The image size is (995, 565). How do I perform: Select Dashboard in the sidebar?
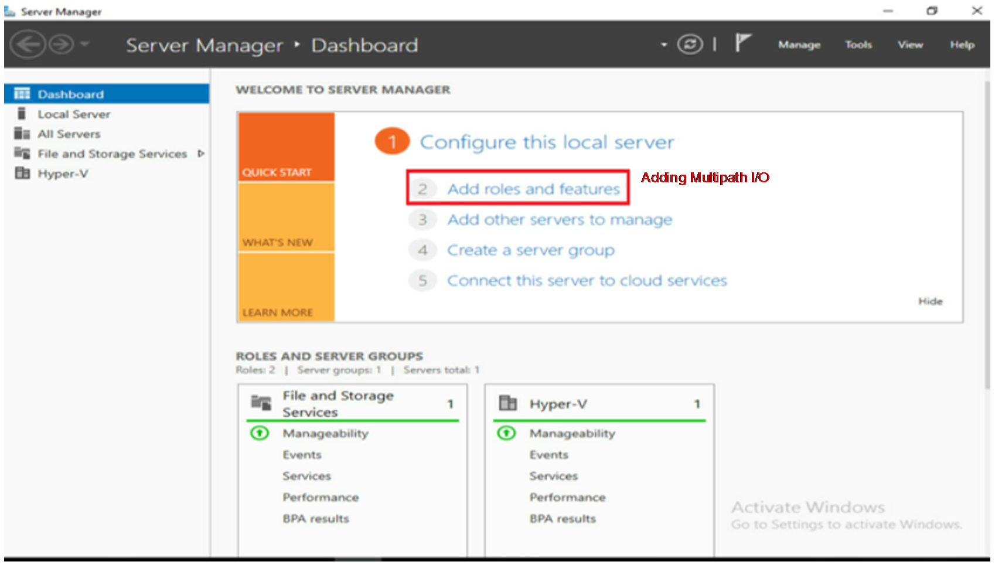click(107, 94)
